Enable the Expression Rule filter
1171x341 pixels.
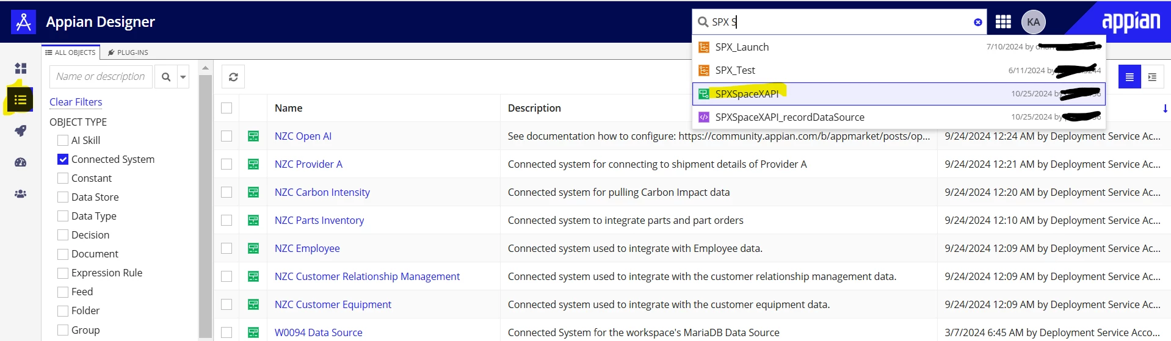coord(63,273)
